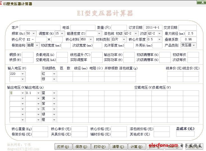Viewport: 206px width, 151px height.
Task: Click the 客户 input field
Action: pyautogui.click(x=40, y=27)
